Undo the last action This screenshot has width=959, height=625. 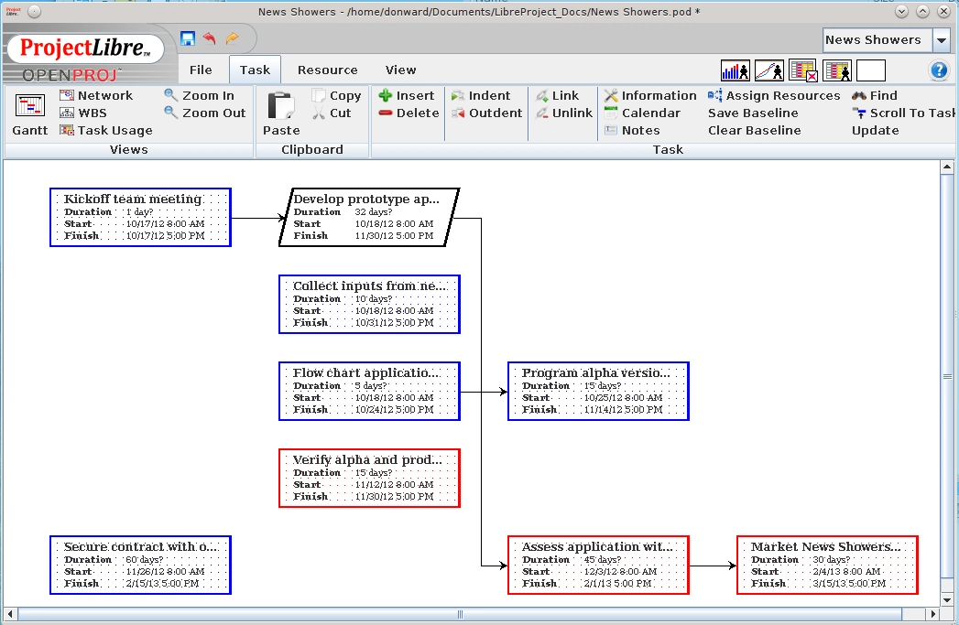210,38
